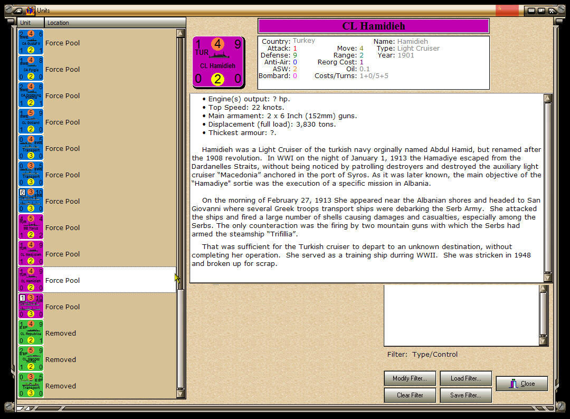Click the 'Force Pool' location beside CA Gustaf V
This screenshot has height=419, width=570.
coord(62,43)
